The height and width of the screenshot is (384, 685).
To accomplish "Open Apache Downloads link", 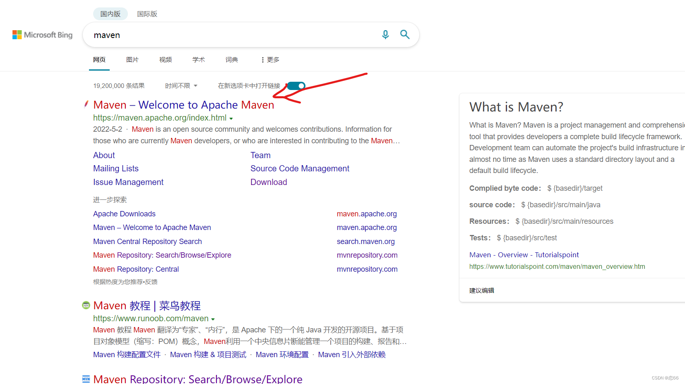I will (124, 214).
